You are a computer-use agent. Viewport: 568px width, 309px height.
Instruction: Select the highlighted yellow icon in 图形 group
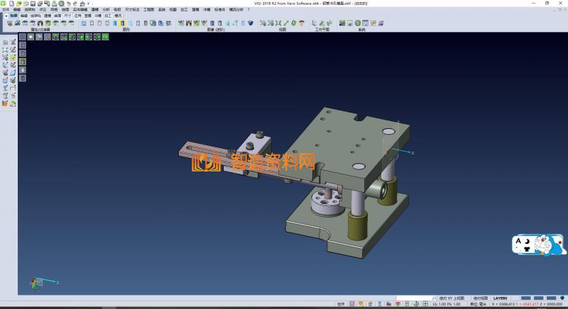123,23
